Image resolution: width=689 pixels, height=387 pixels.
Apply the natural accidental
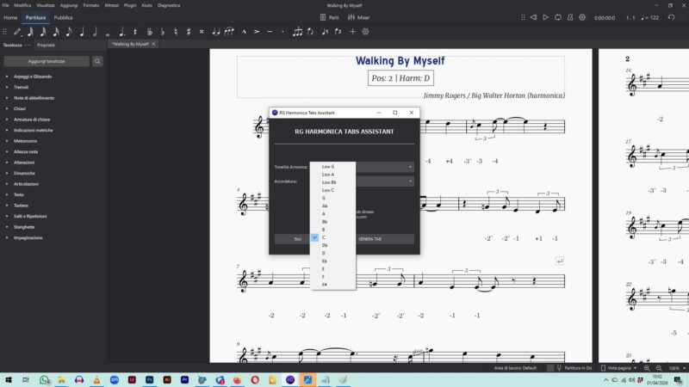(x=176, y=32)
